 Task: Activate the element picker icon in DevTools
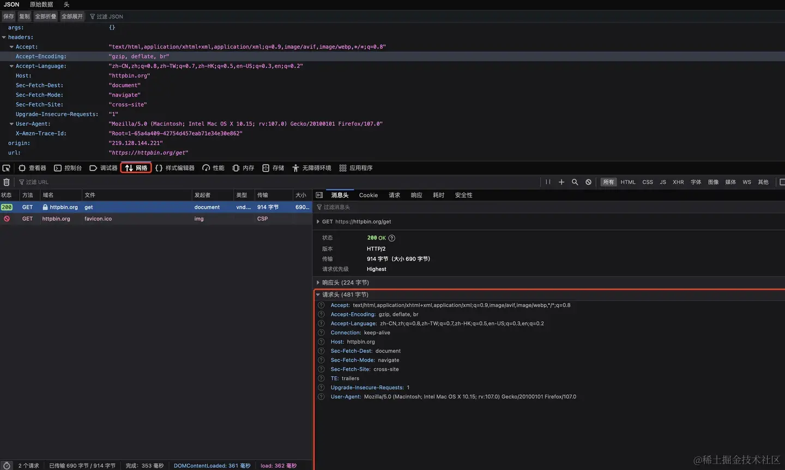(x=7, y=168)
